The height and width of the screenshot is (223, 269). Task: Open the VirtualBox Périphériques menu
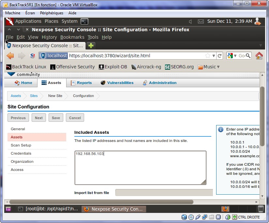[52, 13]
